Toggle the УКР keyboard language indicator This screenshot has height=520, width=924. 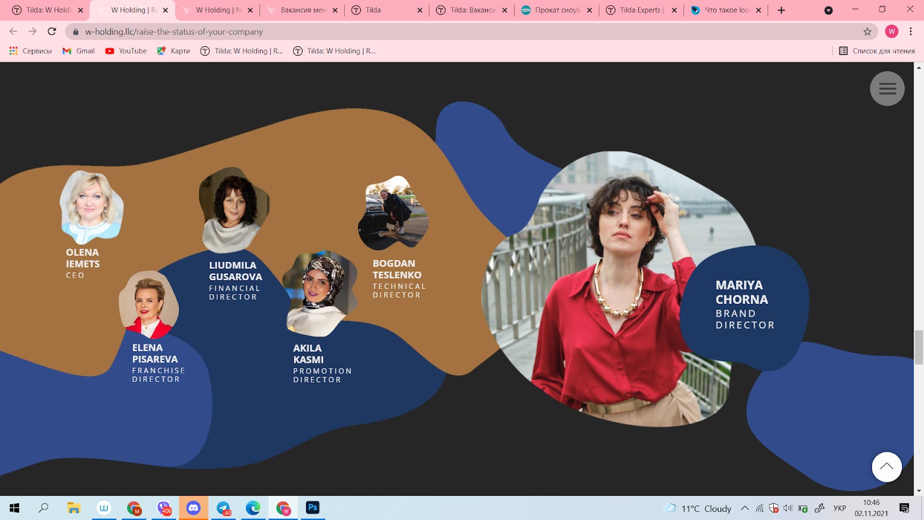point(840,508)
